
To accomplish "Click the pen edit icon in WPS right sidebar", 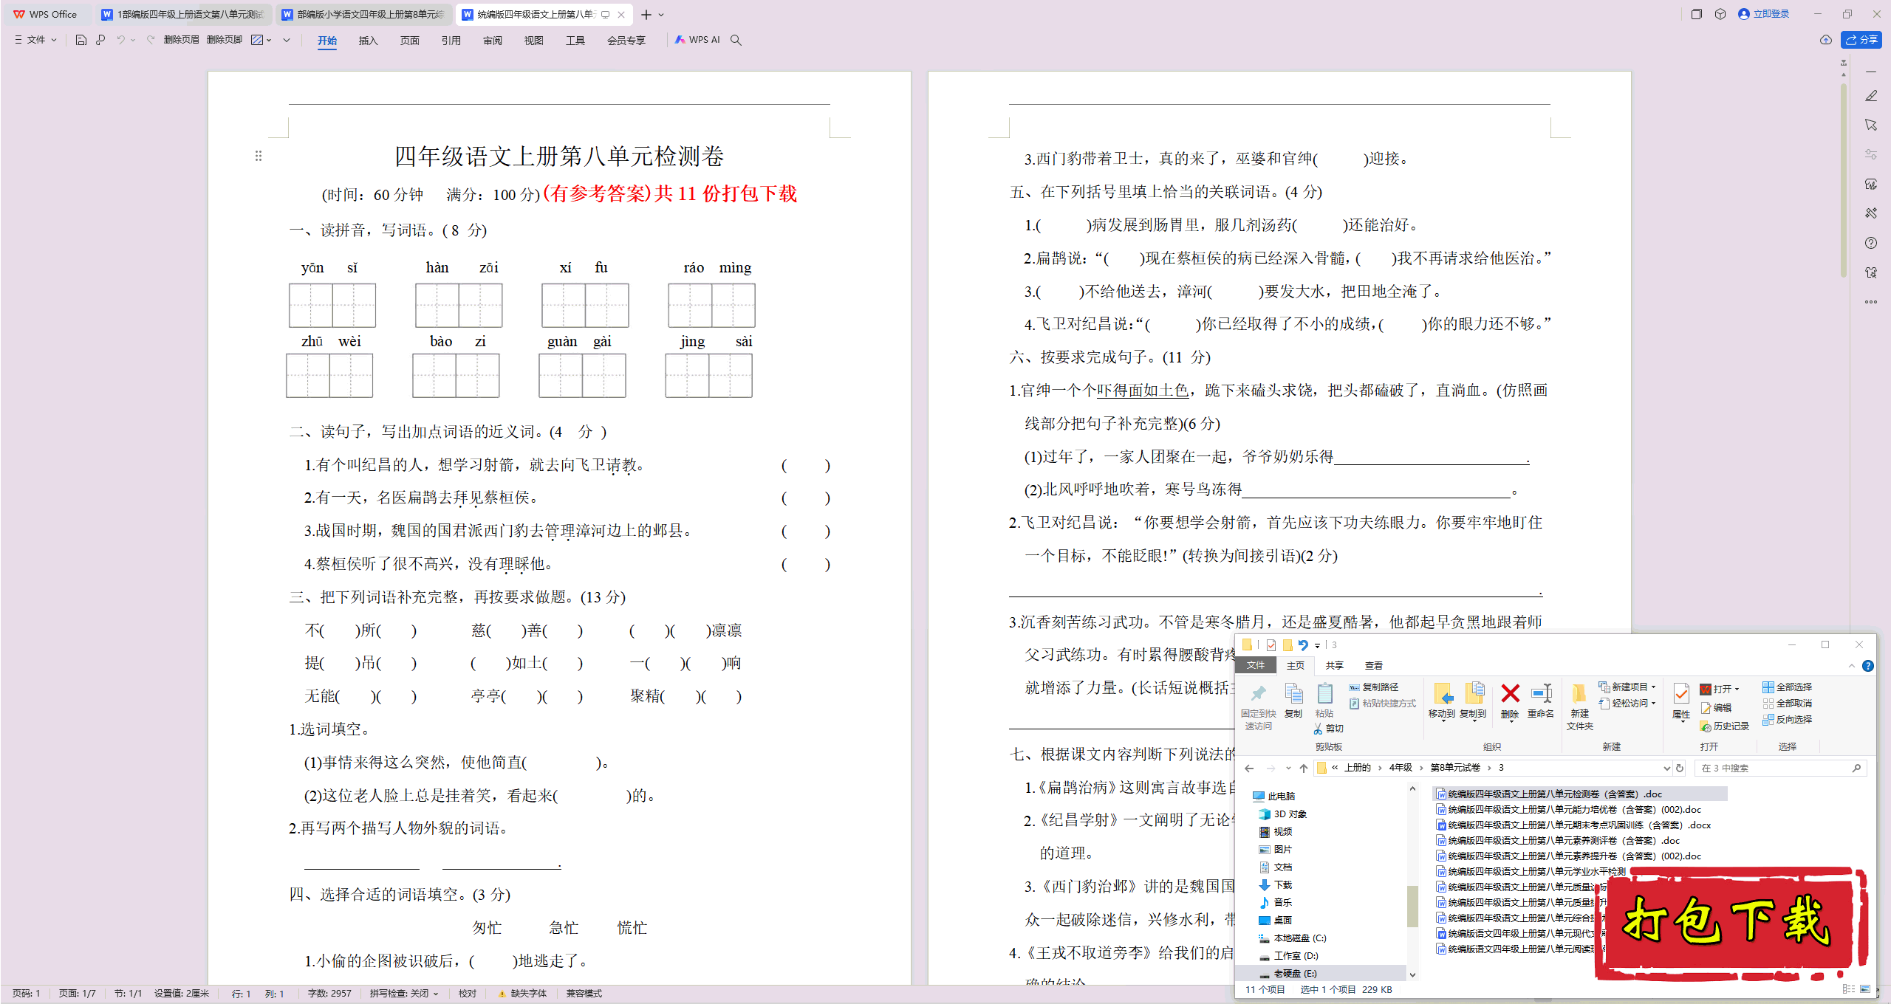I will [x=1871, y=96].
